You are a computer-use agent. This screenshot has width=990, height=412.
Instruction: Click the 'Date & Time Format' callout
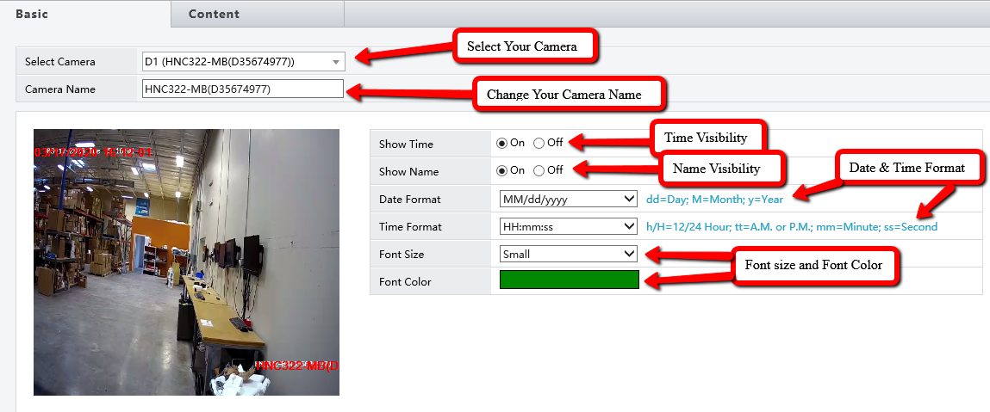click(x=907, y=167)
